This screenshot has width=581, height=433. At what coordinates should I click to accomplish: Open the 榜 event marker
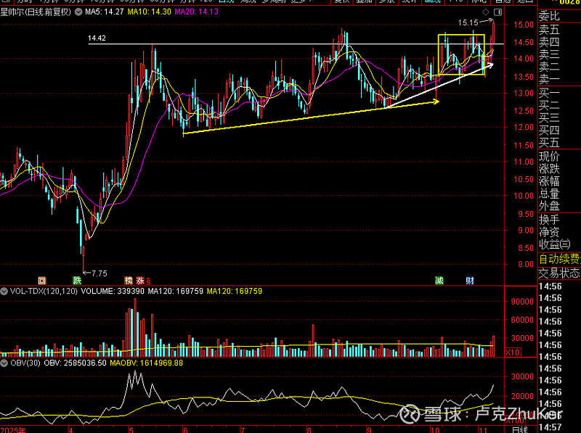tap(129, 281)
